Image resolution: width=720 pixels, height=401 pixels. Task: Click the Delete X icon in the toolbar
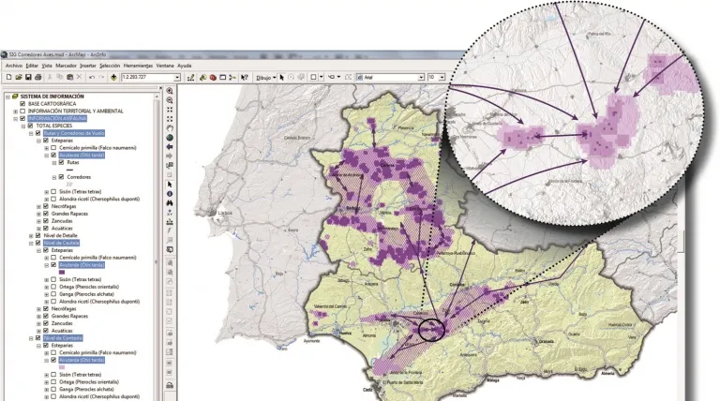pyautogui.click(x=79, y=77)
